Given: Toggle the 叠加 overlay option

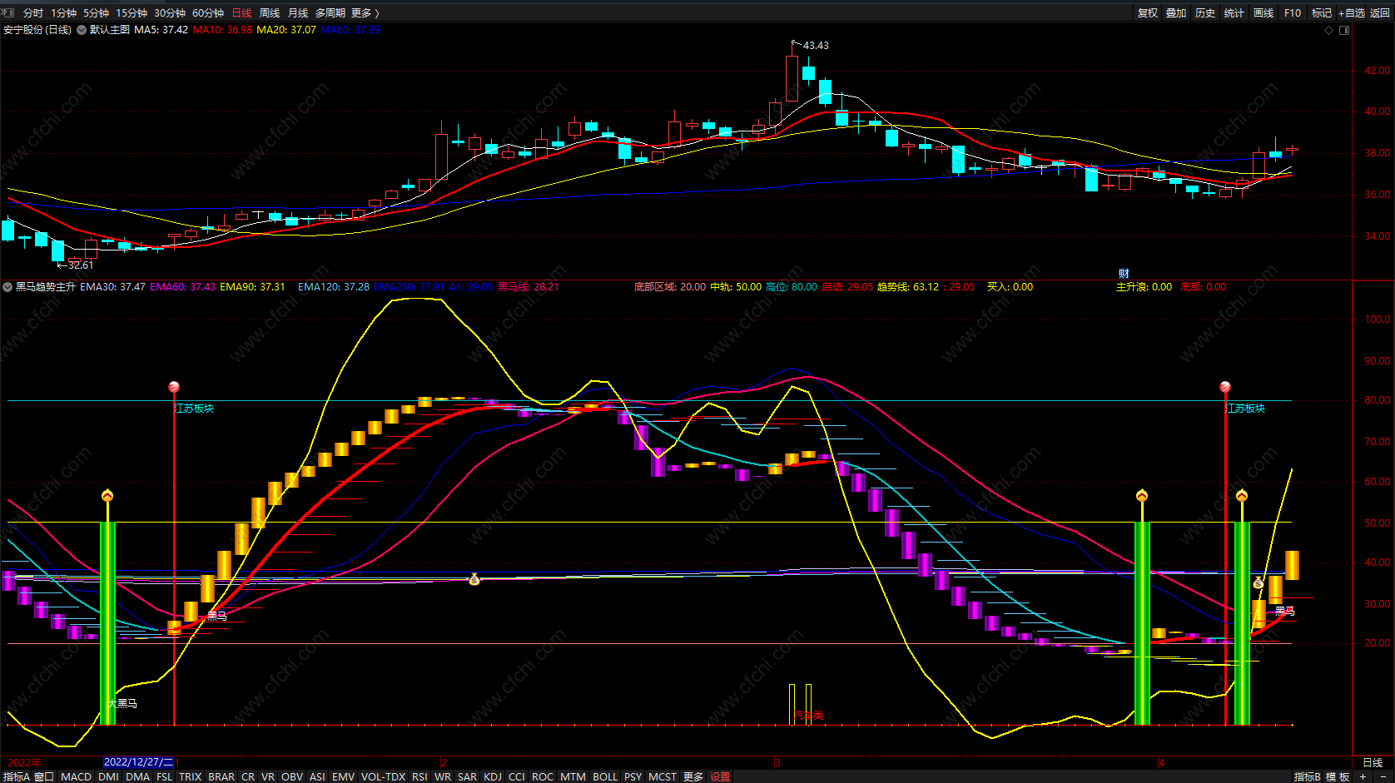Looking at the screenshot, I should (x=1176, y=12).
